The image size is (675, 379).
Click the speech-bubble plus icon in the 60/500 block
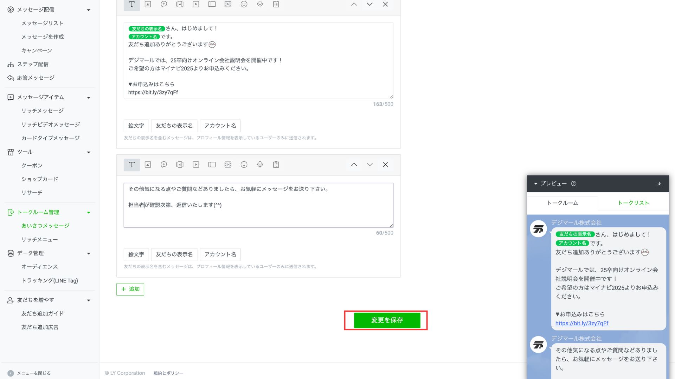[164, 165]
